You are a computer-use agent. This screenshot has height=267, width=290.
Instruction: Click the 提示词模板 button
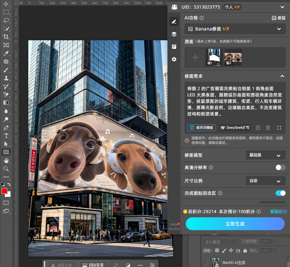pyautogui.click(x=202, y=127)
